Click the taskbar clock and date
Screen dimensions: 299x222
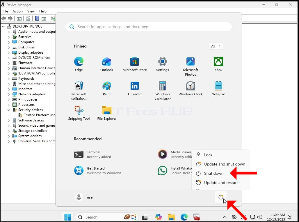pyautogui.click(x=276, y=217)
